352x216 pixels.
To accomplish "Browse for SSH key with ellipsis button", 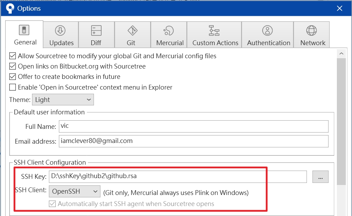I will pyautogui.click(x=320, y=177).
